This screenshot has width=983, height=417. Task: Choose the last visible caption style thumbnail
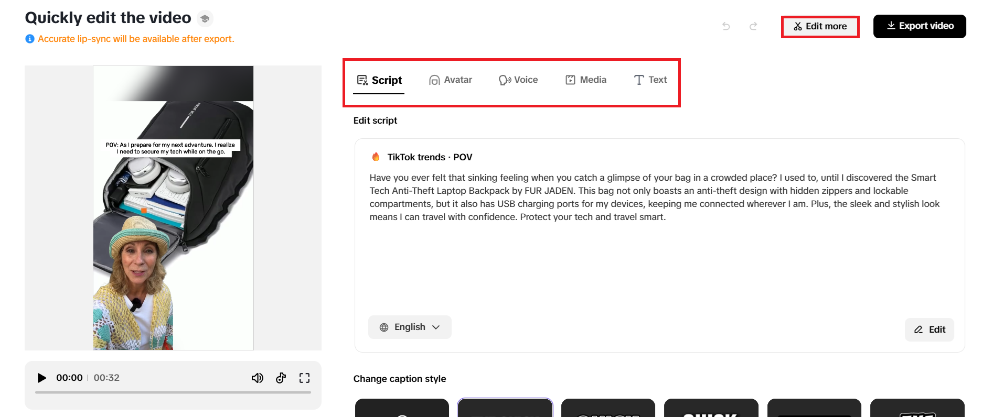(917, 408)
